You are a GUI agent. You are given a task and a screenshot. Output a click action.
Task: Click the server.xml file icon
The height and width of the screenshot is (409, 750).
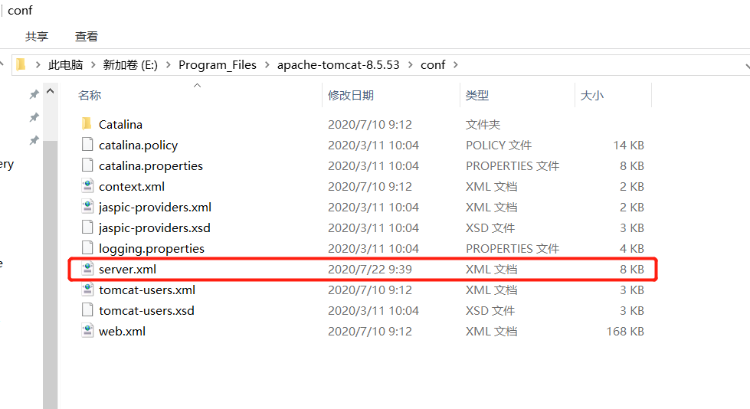pos(87,268)
